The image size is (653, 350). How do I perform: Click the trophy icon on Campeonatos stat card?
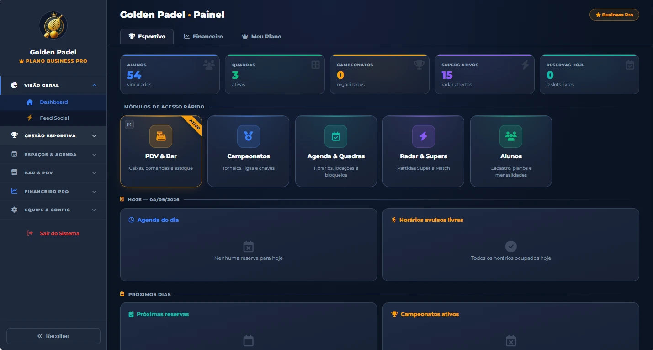[419, 65]
